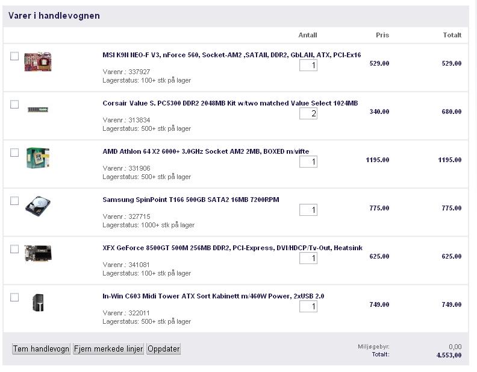This screenshot has height=372, width=477.
Task: Click the Samsung SpinPoint hard drive image
Action: click(x=38, y=207)
